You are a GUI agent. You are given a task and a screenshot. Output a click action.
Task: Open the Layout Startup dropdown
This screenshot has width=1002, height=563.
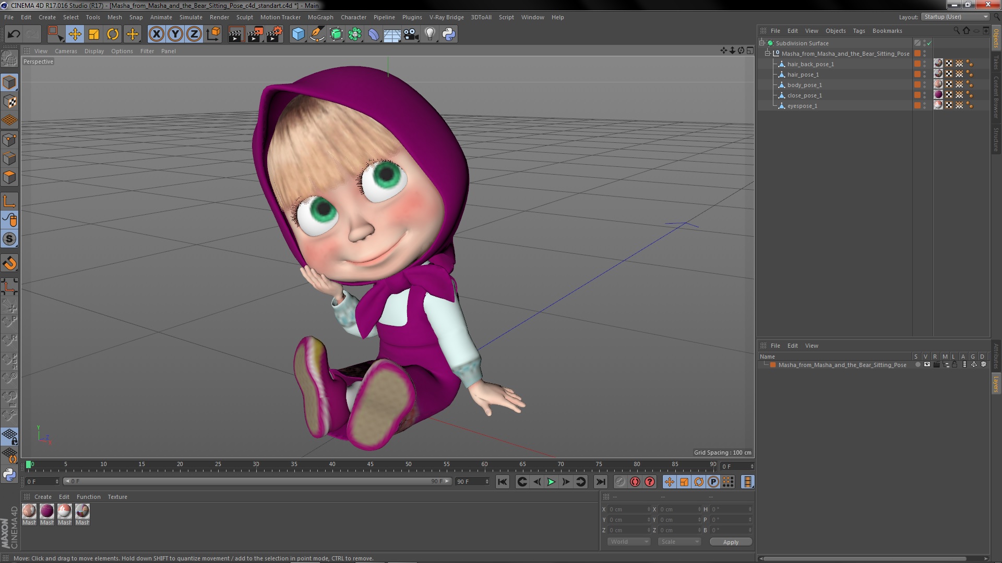pyautogui.click(x=956, y=17)
